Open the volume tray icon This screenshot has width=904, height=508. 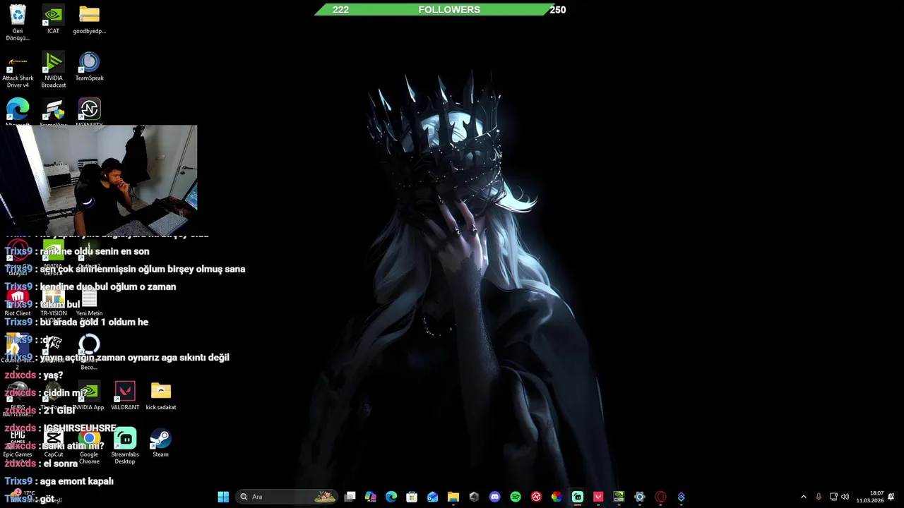(845, 497)
